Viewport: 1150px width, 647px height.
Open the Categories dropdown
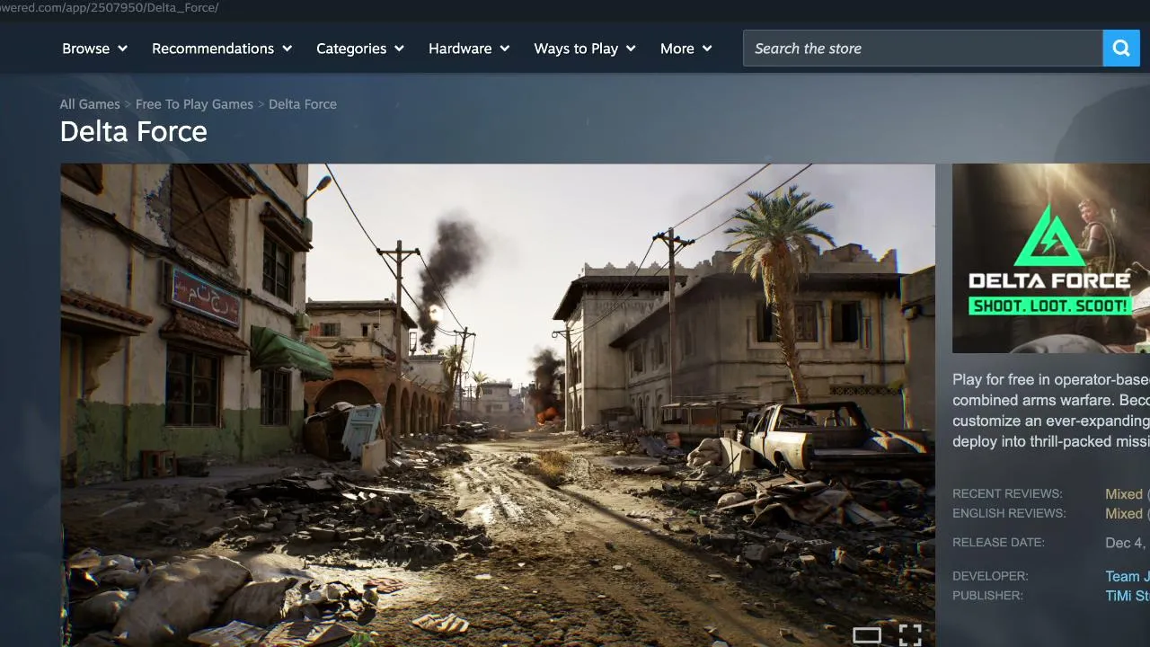pos(360,49)
